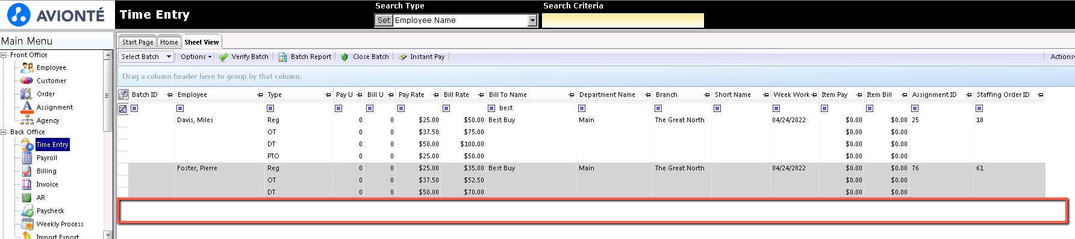Click the Invoice icon in Back Office

27,184
